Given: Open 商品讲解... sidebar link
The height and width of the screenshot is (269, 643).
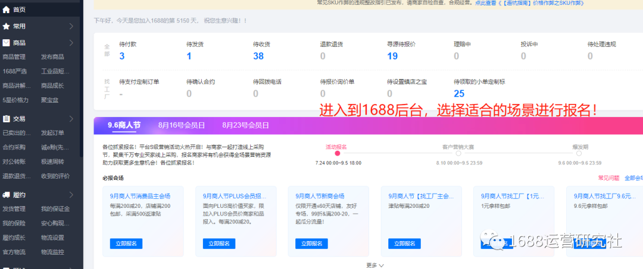Looking at the screenshot, I should coord(17,86).
